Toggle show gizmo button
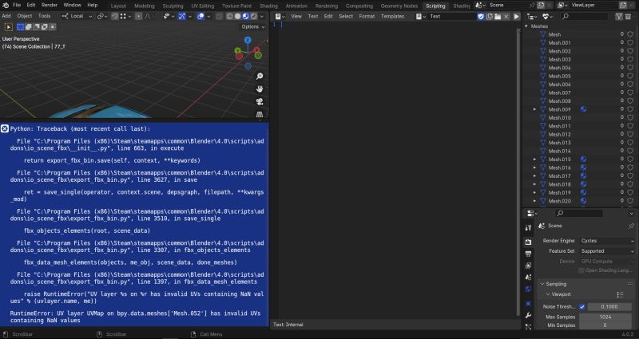The height and width of the screenshot is (339, 639). pos(182,17)
